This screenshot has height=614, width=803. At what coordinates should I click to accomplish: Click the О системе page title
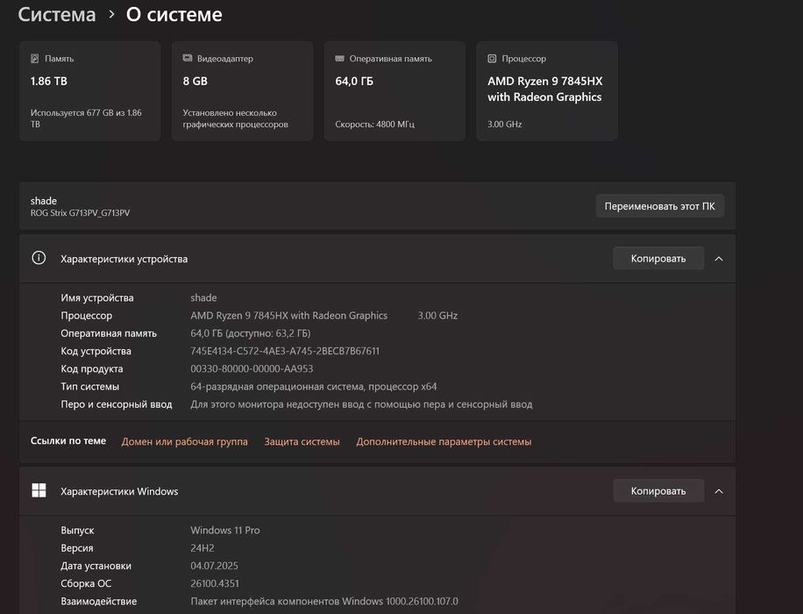[x=174, y=15]
